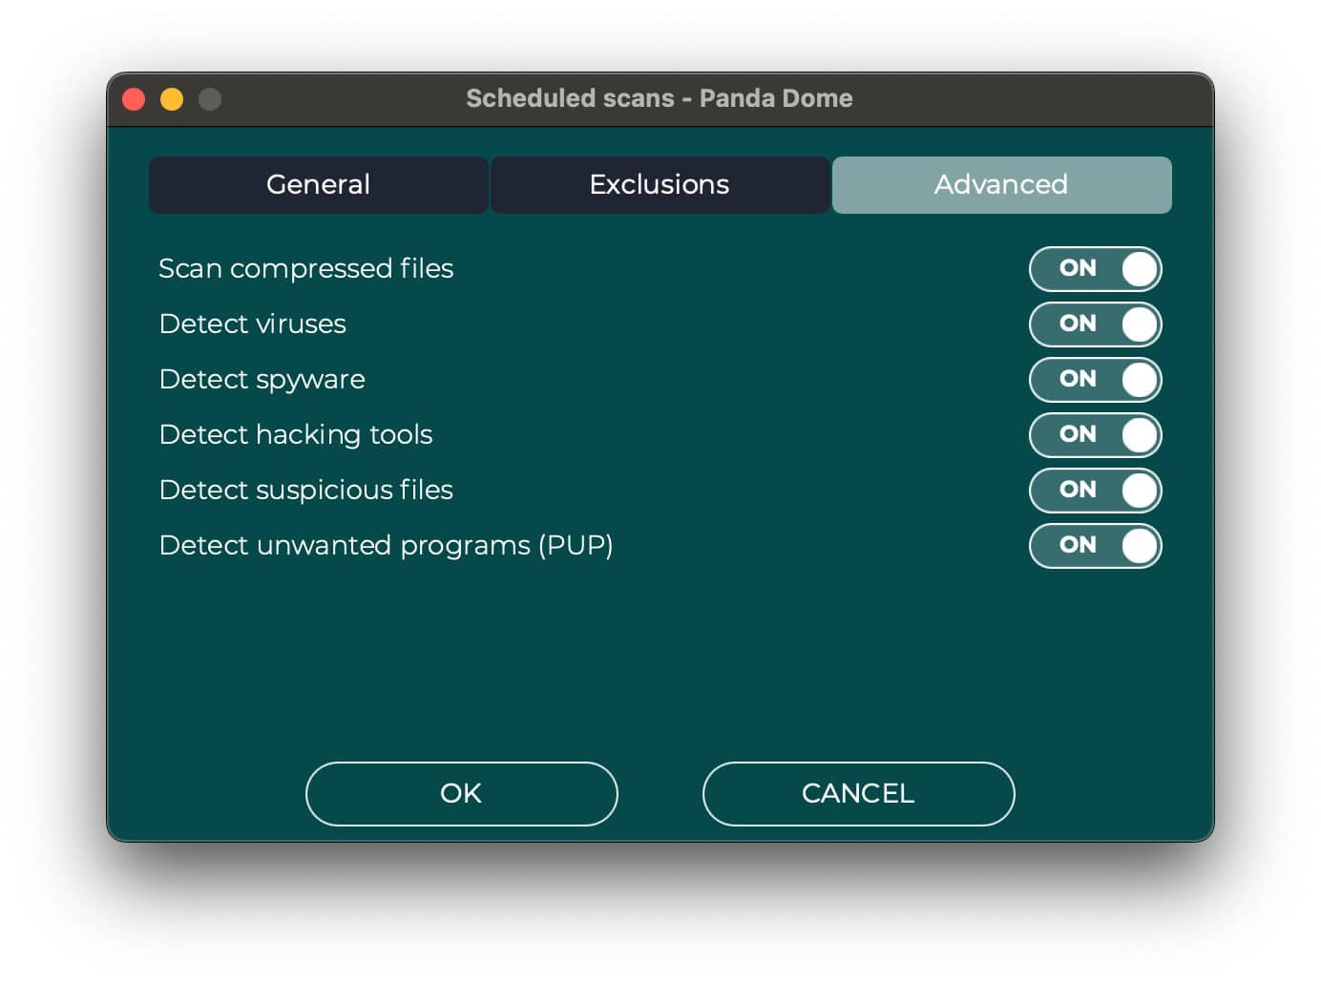Click the 'Scan compressed files' label
1321x983 pixels.
306,268
